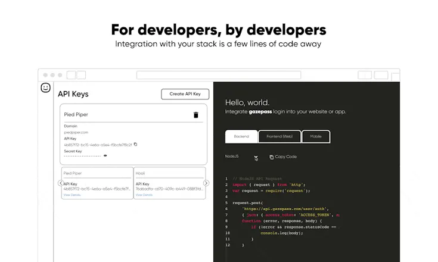Click the smiley face logo icon
This screenshot has height=262, width=438.
point(45,88)
